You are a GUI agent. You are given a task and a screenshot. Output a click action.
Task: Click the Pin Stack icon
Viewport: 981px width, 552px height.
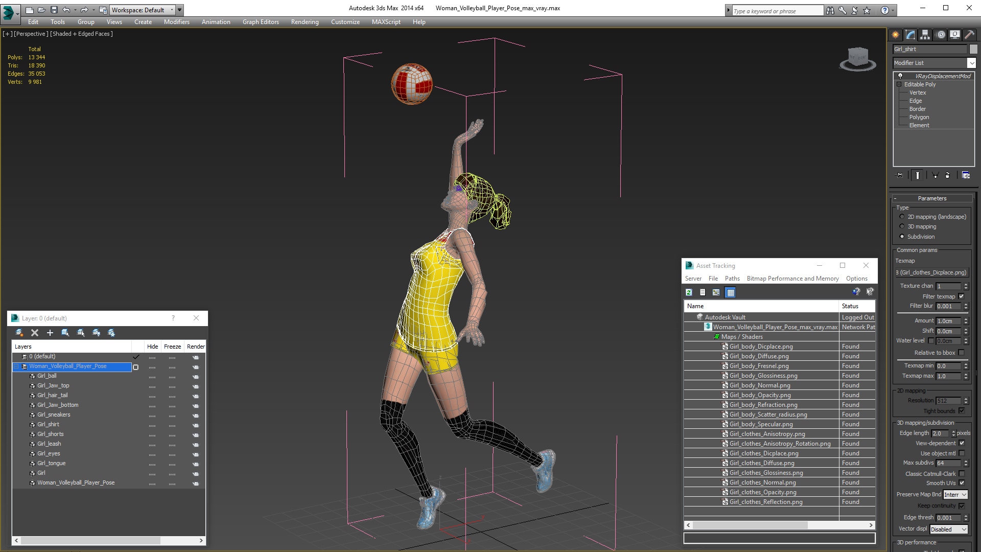[x=900, y=175]
